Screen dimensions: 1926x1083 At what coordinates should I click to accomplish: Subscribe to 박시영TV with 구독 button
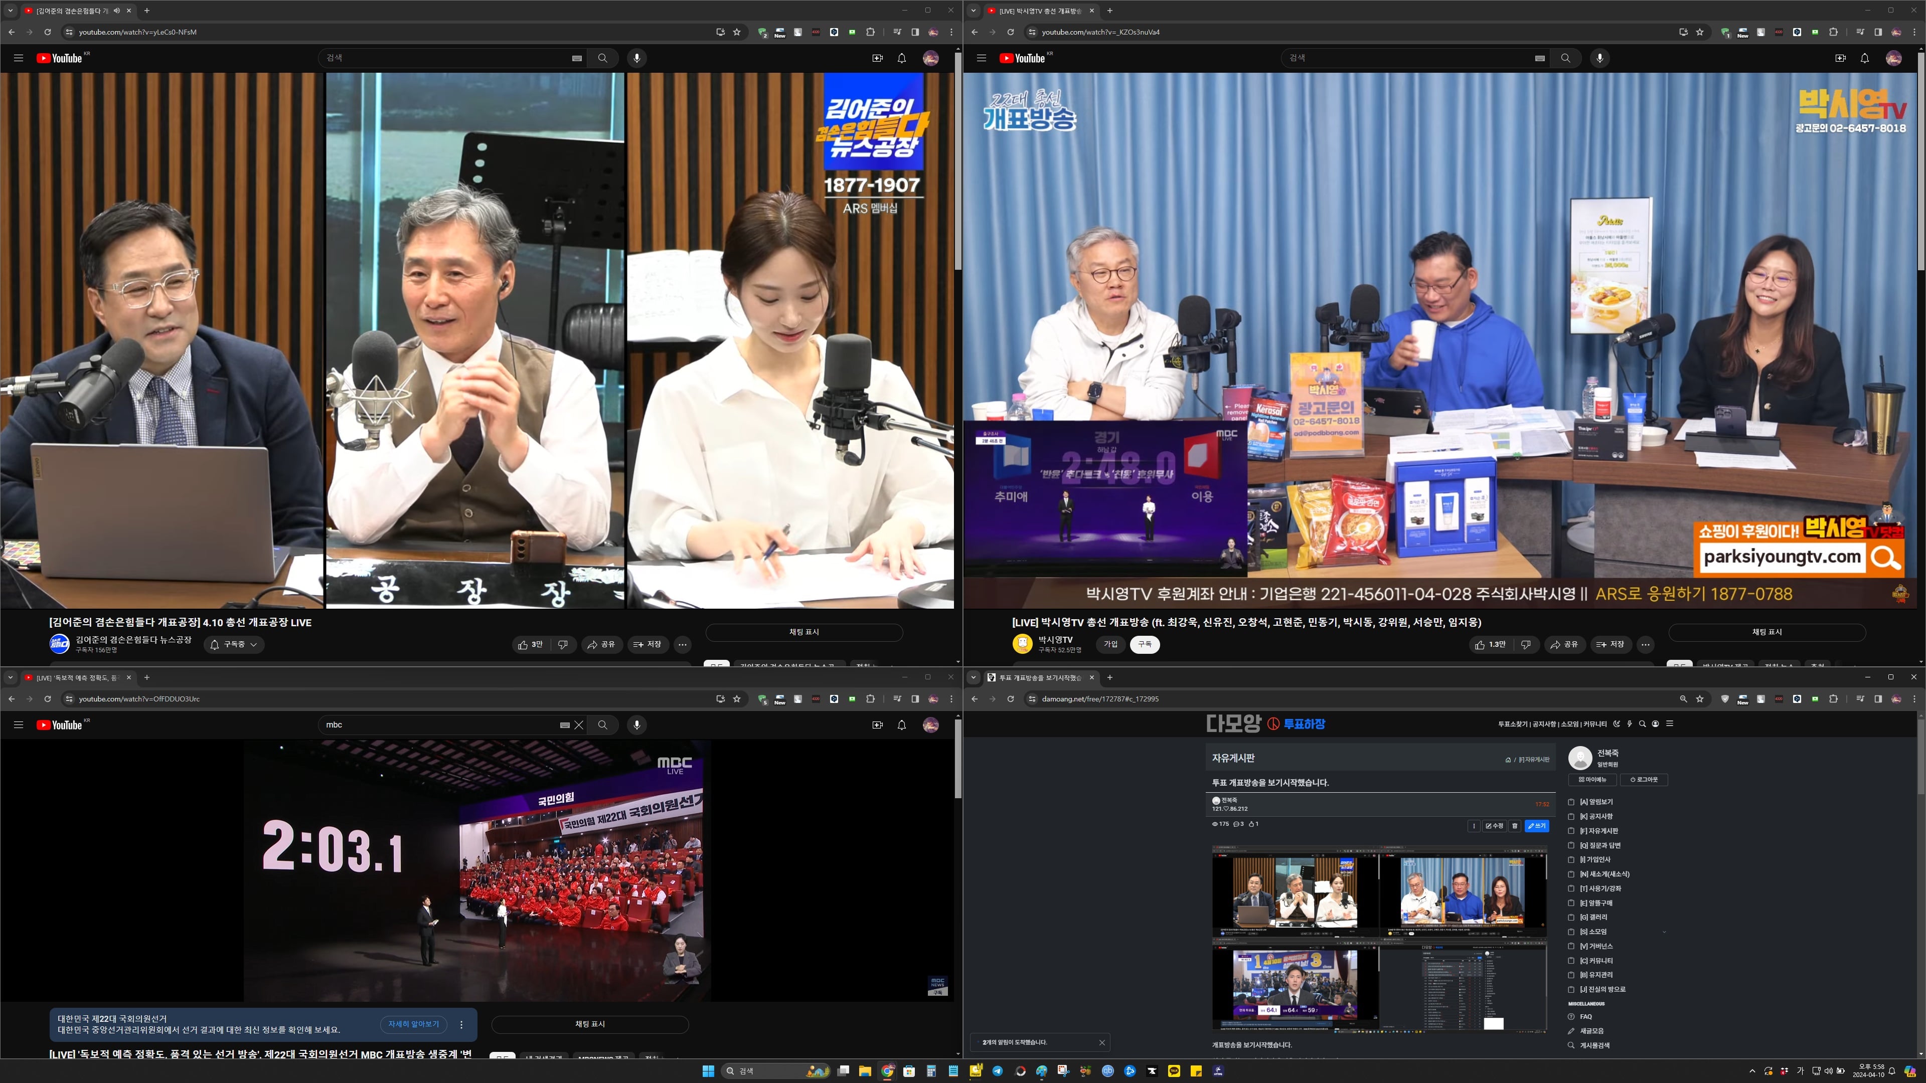pyautogui.click(x=1145, y=644)
